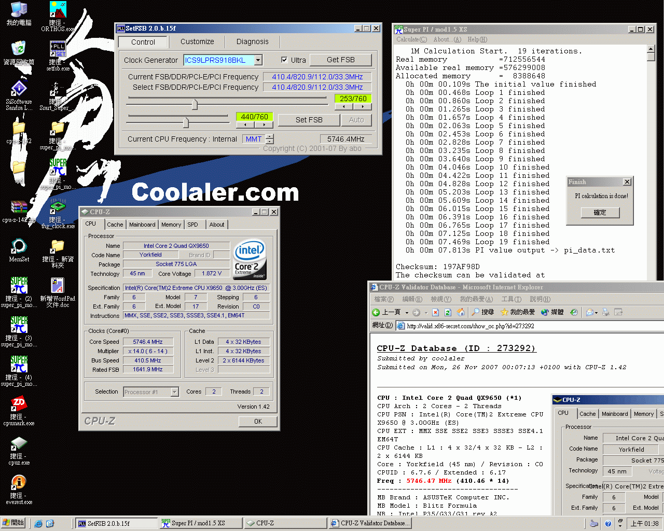The width and height of the screenshot is (664, 531).
Task: Open the Back history dropdown arrow in IE
Action: (x=407, y=313)
